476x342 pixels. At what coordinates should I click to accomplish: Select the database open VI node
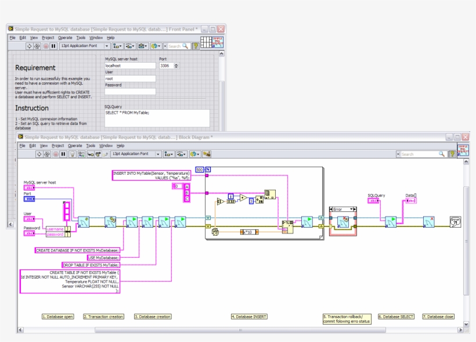pyautogui.click(x=84, y=222)
